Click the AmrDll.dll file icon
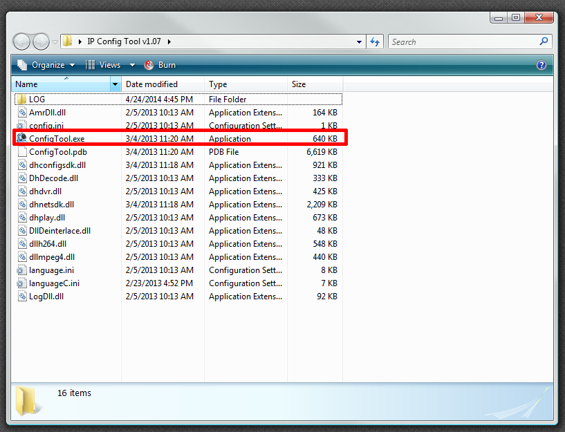 21,113
